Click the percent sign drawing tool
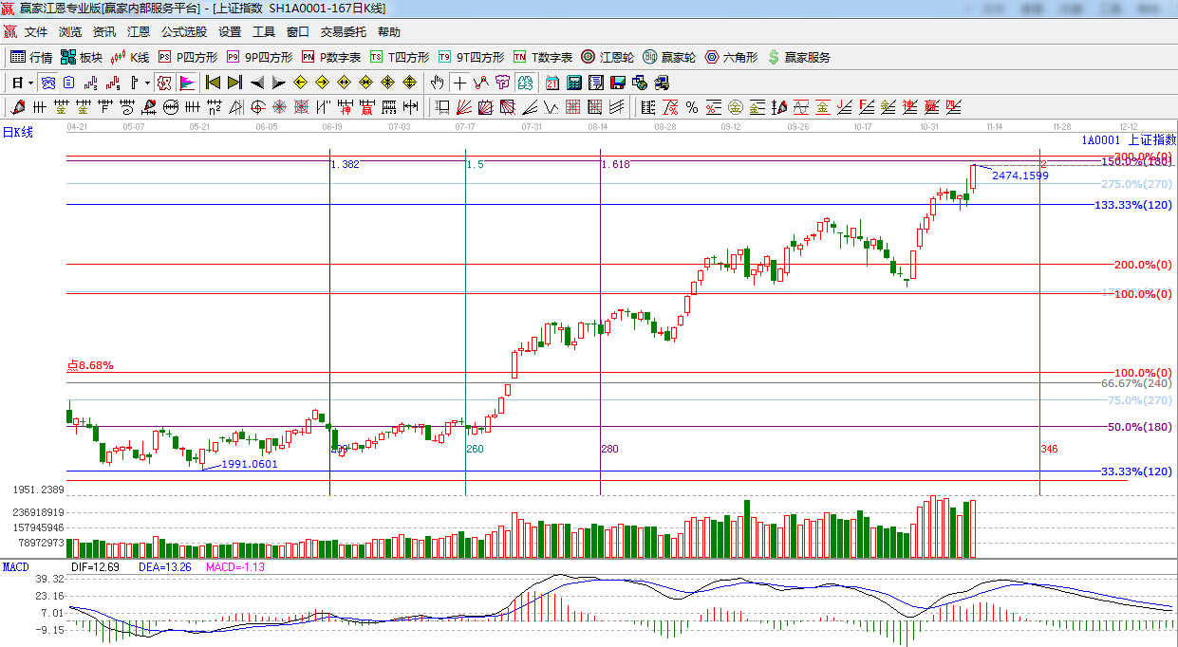The height and width of the screenshot is (647, 1178). (x=692, y=106)
